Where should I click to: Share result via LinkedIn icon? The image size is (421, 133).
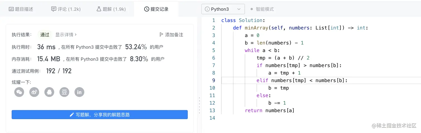click(79, 92)
